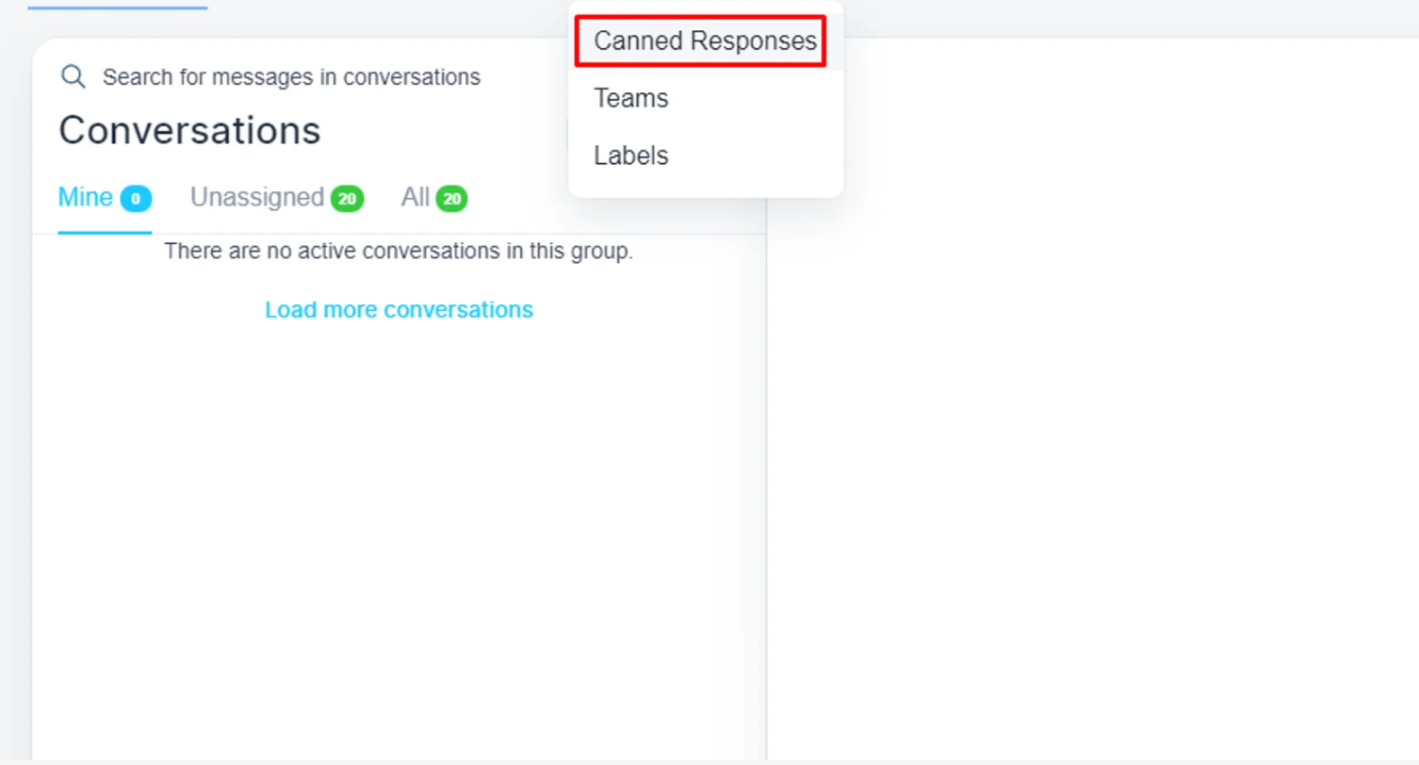Open Labels from the dropdown menu
Viewport: 1419px width, 765px height.
click(631, 155)
